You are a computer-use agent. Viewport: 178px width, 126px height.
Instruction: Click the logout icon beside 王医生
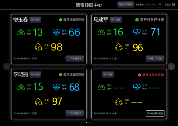tap(174, 4)
